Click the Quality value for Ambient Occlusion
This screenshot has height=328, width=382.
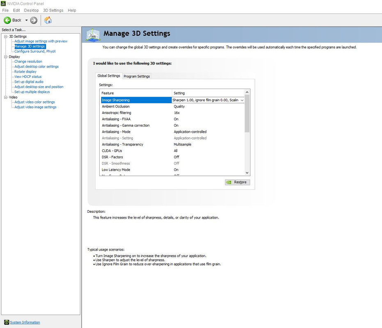[179, 107]
